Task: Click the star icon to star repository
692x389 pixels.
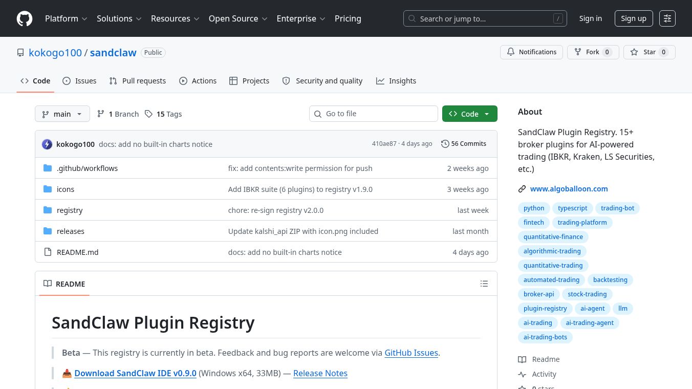Action: pyautogui.click(x=634, y=52)
